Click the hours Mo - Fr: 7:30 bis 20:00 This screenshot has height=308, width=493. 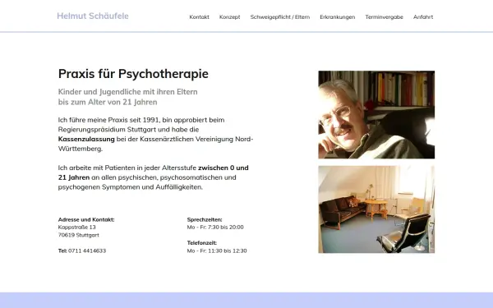[x=215, y=228]
